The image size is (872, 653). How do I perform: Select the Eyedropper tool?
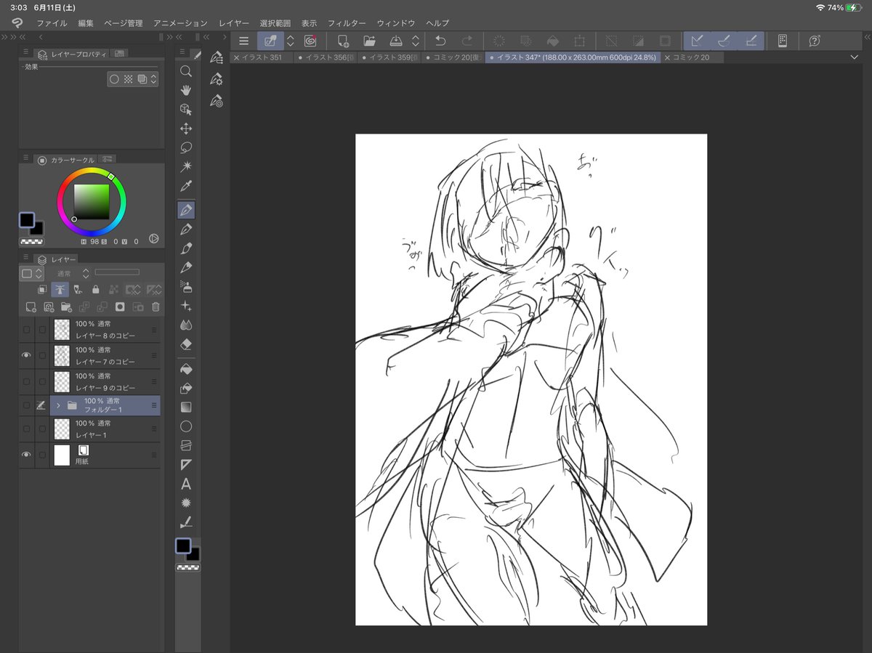click(x=186, y=187)
